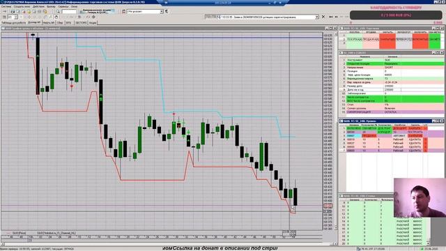This screenshot has height=251, width=446.
Task: Click the red ВКЛЮЧИТЬ cell in trading panel
Action: click(x=420, y=39)
